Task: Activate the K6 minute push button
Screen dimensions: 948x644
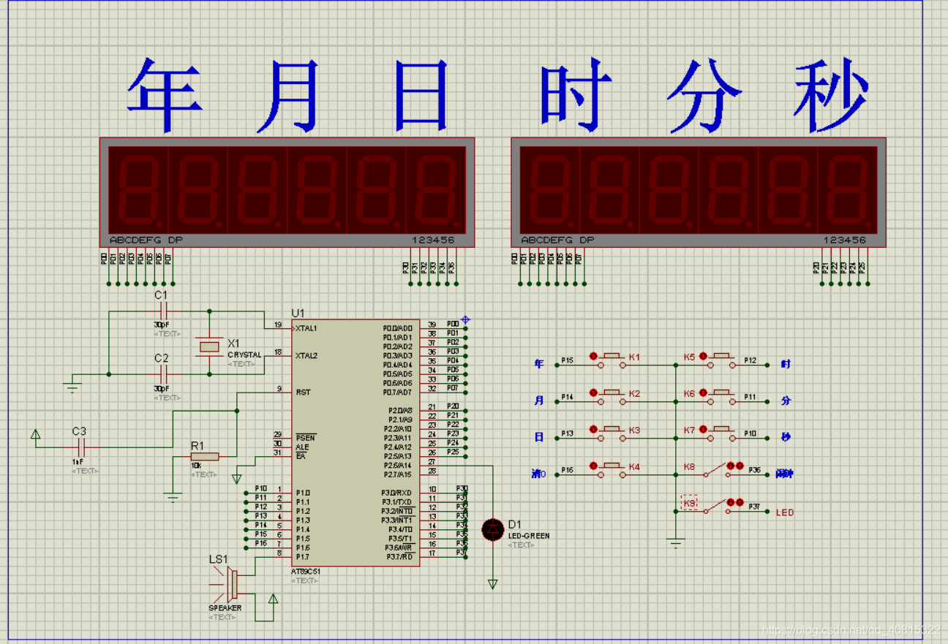Action: tap(721, 396)
